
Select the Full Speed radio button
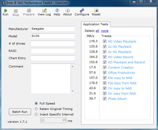pos(36,103)
